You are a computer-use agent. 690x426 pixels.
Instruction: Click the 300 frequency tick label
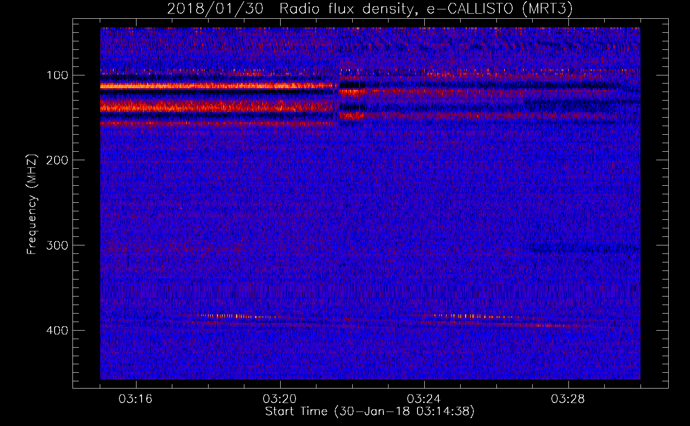tap(58, 245)
